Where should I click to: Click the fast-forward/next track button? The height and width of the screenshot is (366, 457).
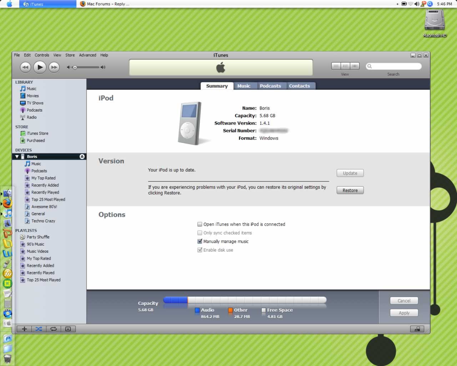(54, 67)
